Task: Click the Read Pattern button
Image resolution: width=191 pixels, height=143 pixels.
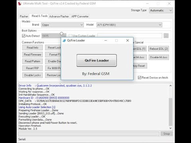Action: [32, 61]
